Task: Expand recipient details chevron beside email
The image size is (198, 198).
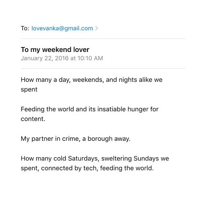Action: 97,28
